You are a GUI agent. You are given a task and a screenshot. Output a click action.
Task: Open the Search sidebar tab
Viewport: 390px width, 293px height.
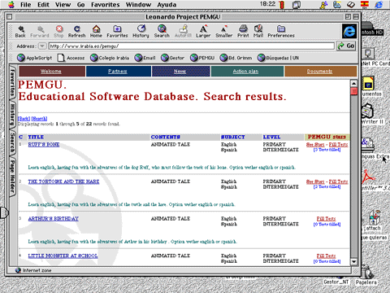(x=12, y=142)
